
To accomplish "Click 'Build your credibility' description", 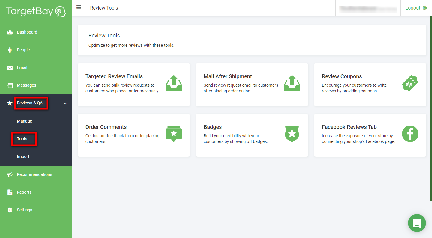I will click(x=236, y=139).
